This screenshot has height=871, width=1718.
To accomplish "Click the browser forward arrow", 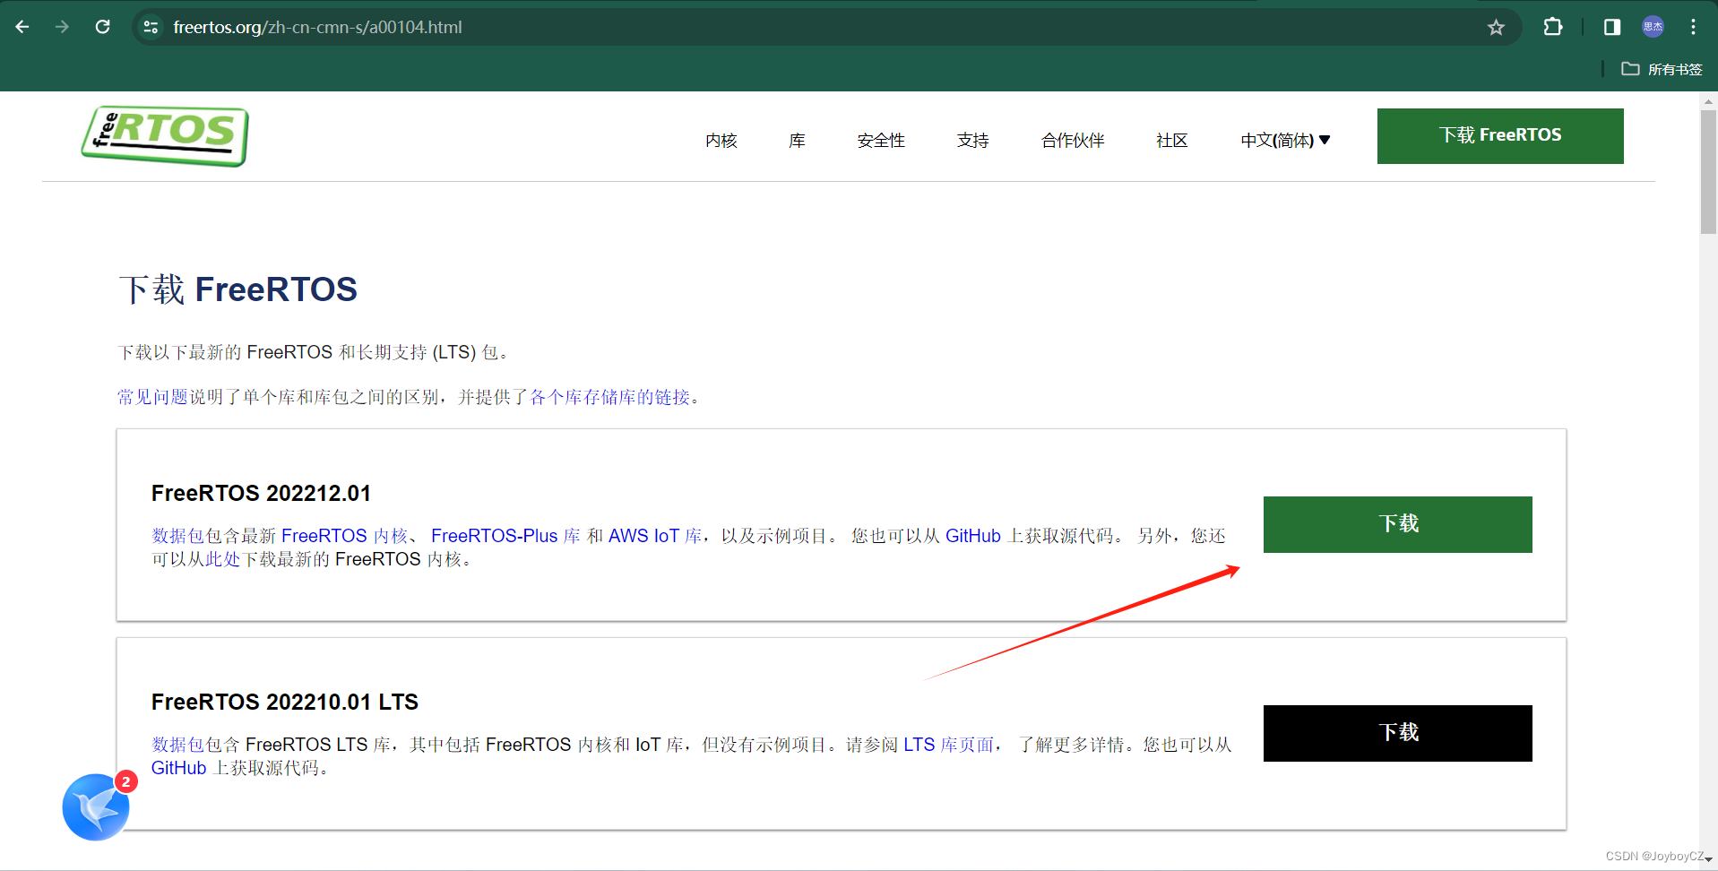I will 62,27.
